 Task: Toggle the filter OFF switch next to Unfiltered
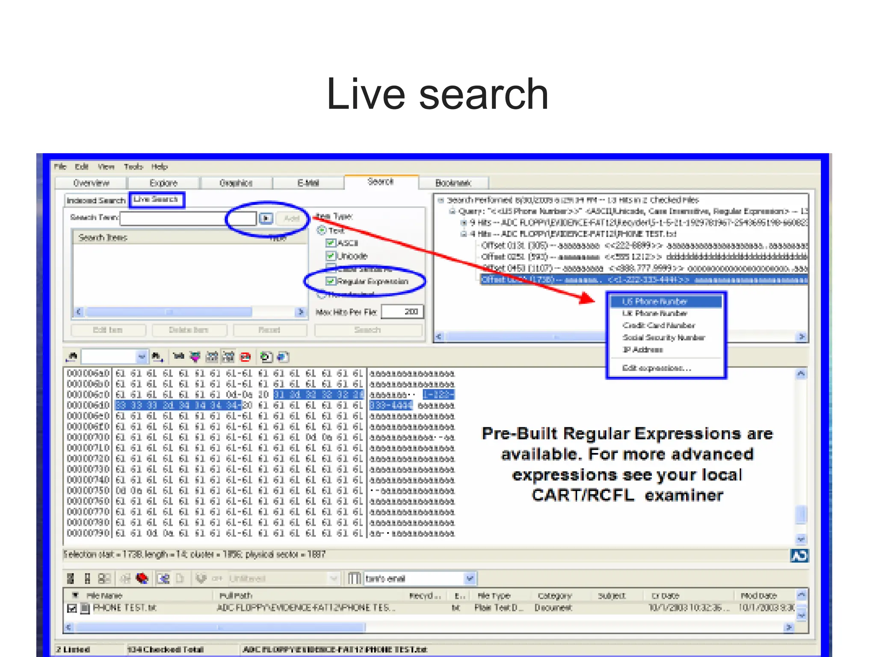pyautogui.click(x=217, y=578)
